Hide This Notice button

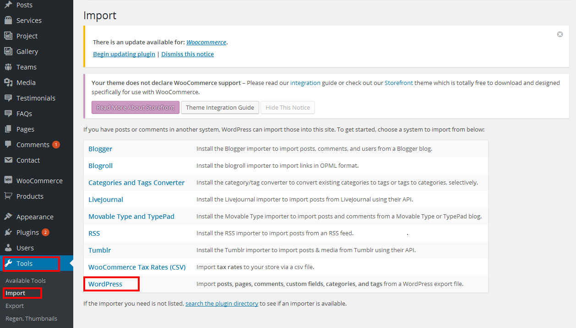pos(288,108)
